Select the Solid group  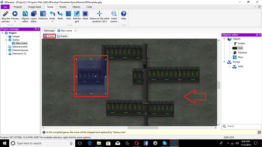tap(240, 66)
